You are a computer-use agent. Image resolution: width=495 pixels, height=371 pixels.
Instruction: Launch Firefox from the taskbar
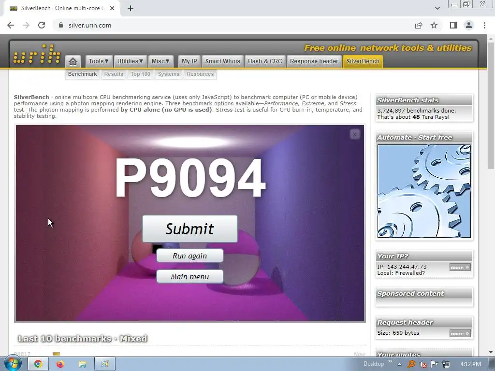pyautogui.click(x=60, y=364)
